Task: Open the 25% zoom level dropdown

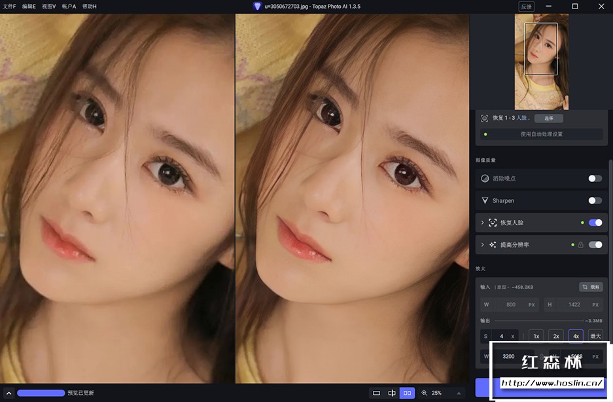Action: click(442, 393)
